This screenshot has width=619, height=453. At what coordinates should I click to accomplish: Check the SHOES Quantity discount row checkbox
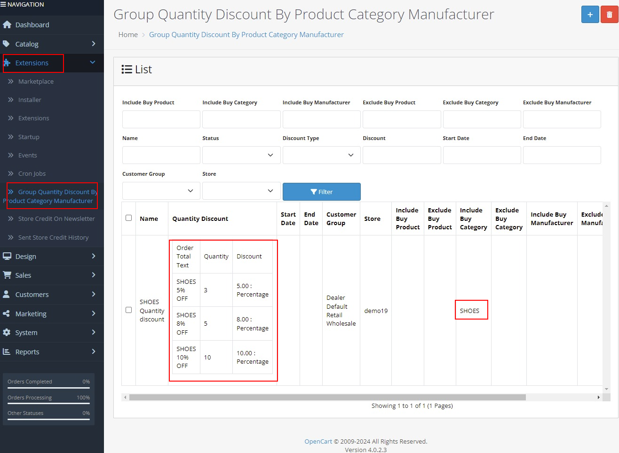[x=128, y=310]
